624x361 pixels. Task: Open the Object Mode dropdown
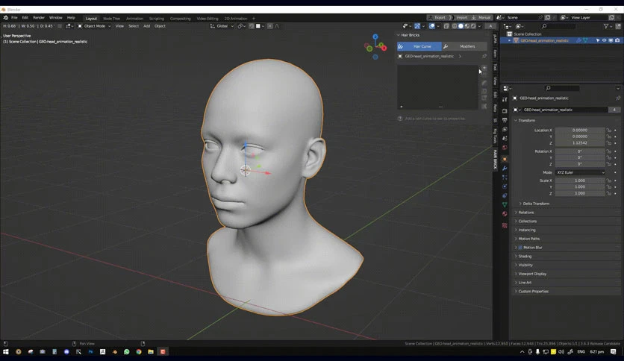pos(94,26)
